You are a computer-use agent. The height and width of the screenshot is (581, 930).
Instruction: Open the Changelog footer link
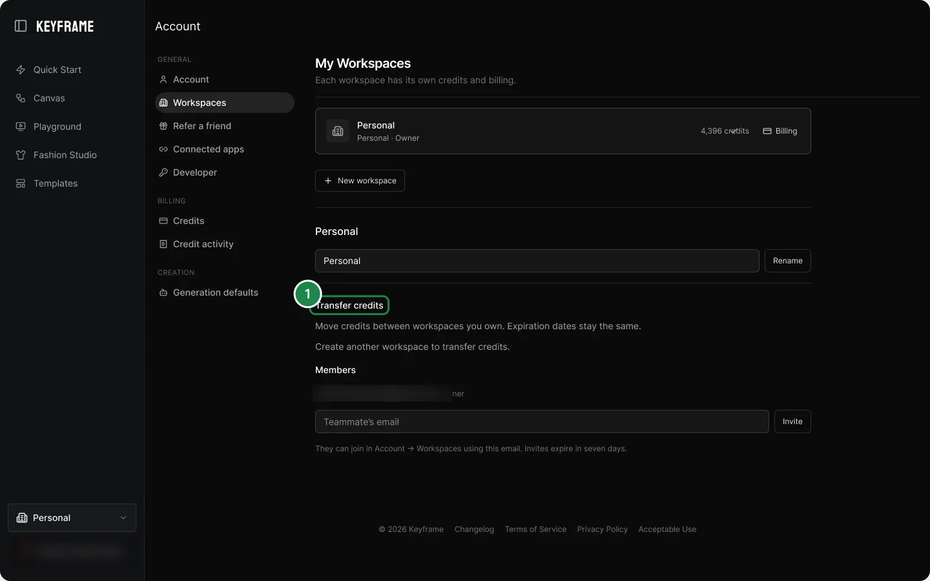point(474,529)
